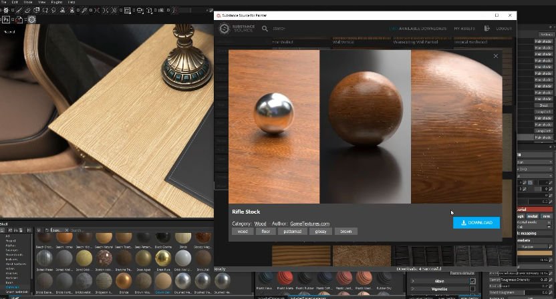Remove the base filter tag in Shelf
Viewport: 556px width, 299px height.
(x=67, y=230)
